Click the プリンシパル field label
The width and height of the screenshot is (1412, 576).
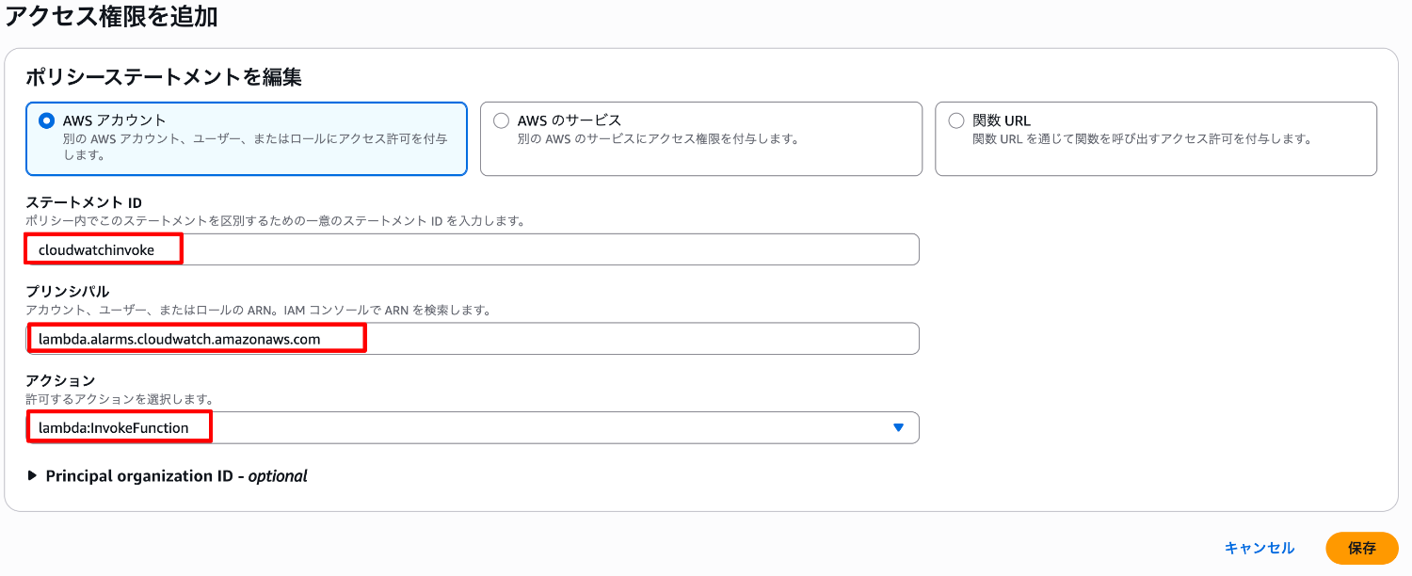coord(68,291)
